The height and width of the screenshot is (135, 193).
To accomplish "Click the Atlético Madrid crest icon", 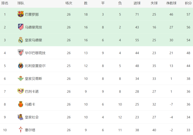I will 21,27.
